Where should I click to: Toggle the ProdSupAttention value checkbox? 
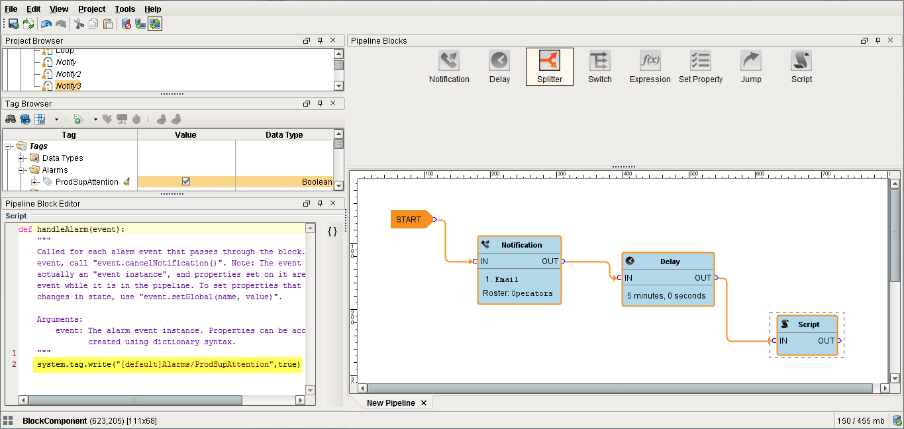pos(186,181)
